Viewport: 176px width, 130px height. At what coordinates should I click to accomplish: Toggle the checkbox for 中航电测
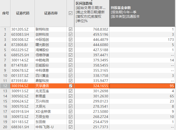[x=71, y=60]
